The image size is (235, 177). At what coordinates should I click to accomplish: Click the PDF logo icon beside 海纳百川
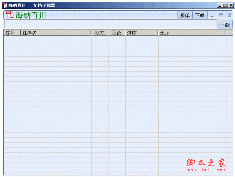pos(9,15)
